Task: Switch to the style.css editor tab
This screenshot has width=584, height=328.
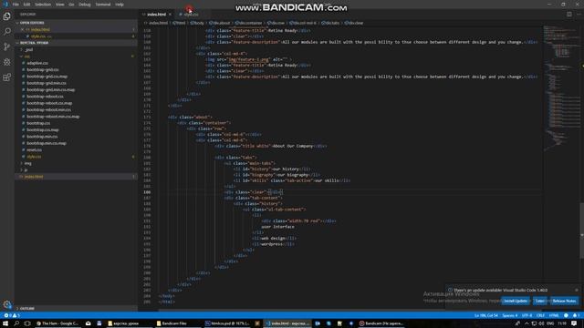Action: (191, 15)
